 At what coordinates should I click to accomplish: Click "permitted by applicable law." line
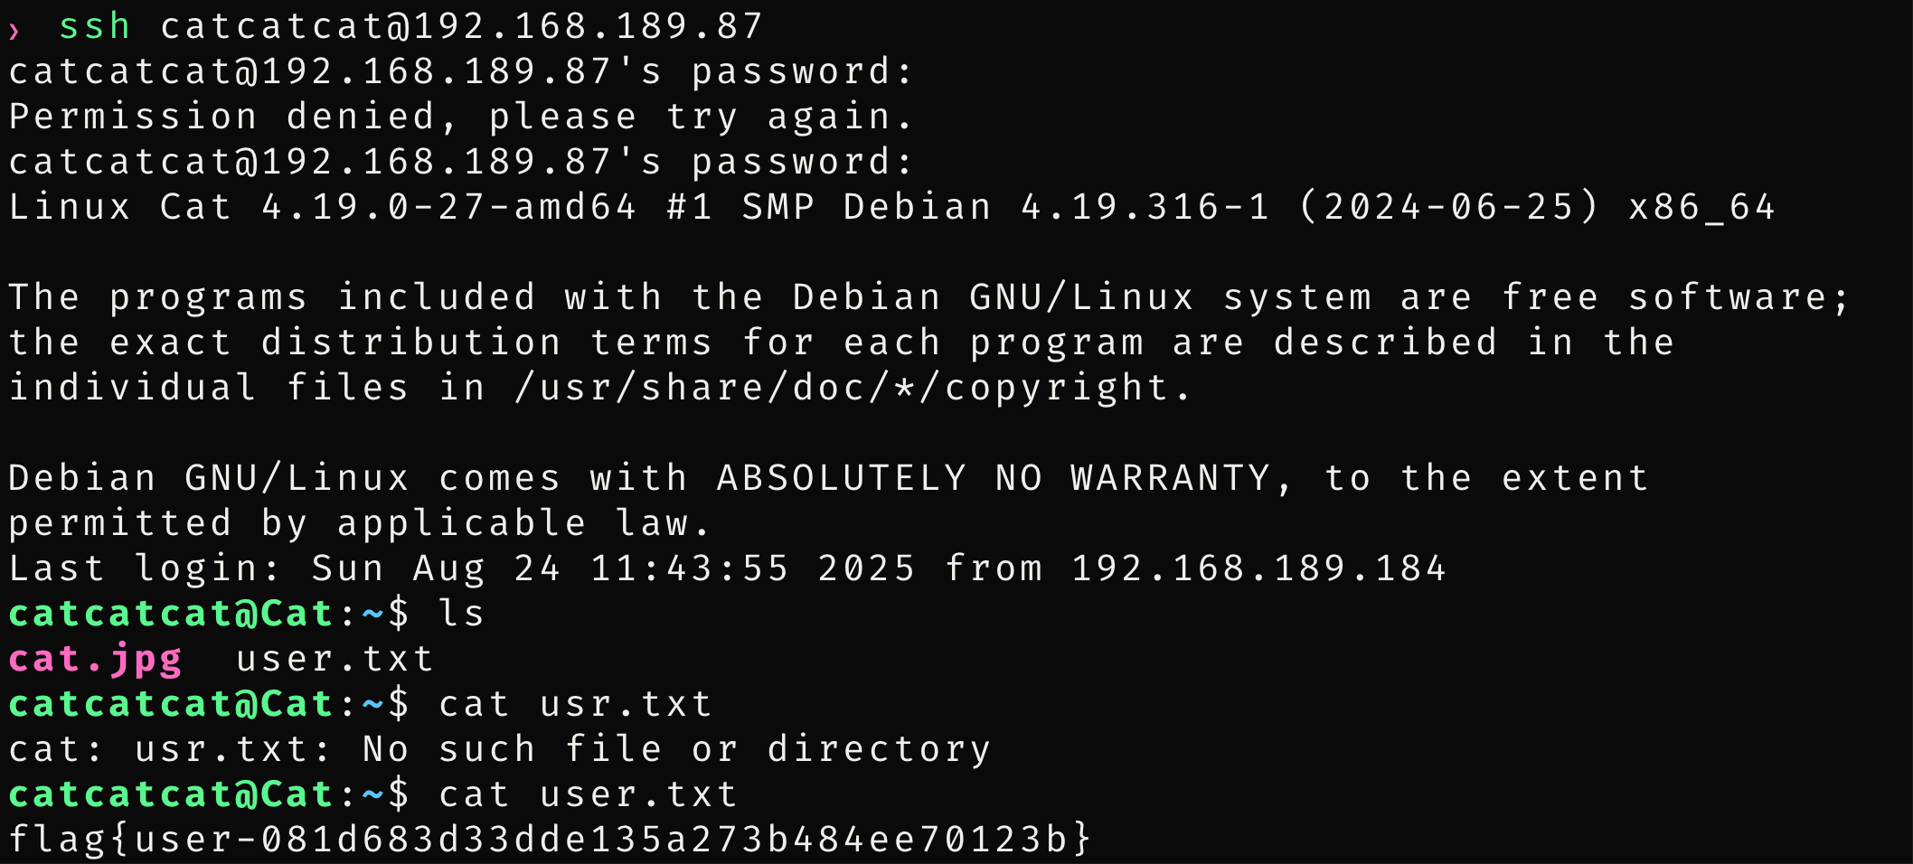pos(360,523)
